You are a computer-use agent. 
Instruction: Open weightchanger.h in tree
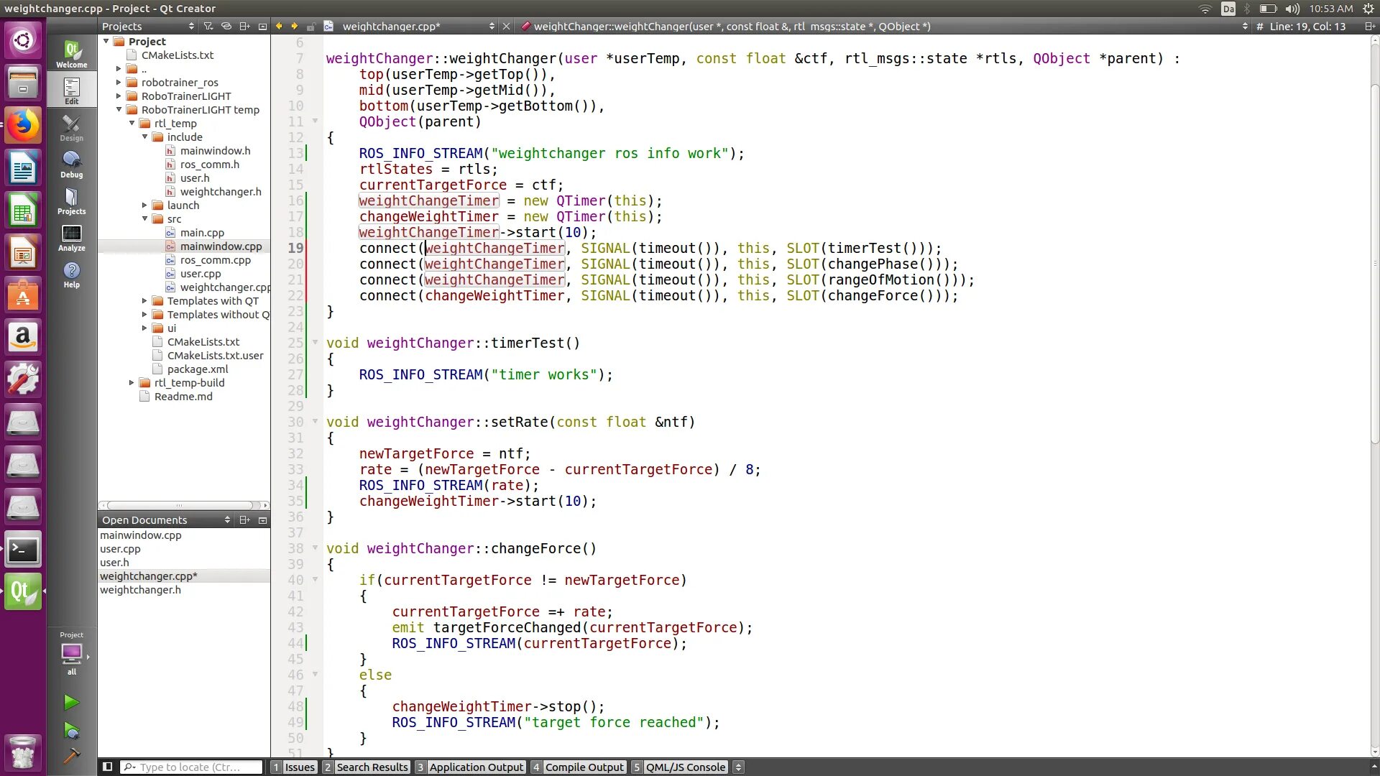click(220, 192)
